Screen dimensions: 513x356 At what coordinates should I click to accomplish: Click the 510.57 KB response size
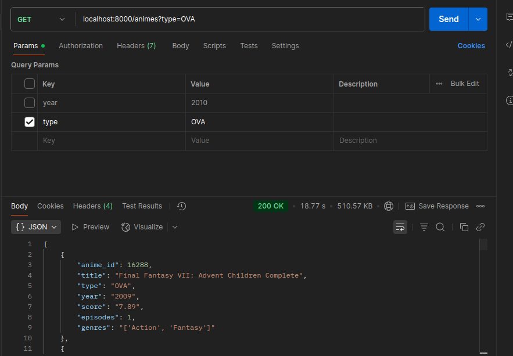tap(355, 206)
